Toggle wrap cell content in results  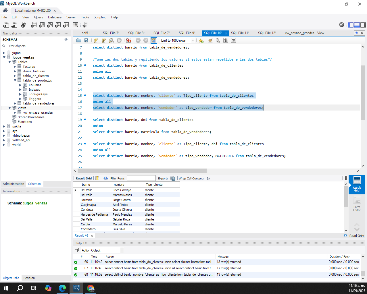point(208,178)
